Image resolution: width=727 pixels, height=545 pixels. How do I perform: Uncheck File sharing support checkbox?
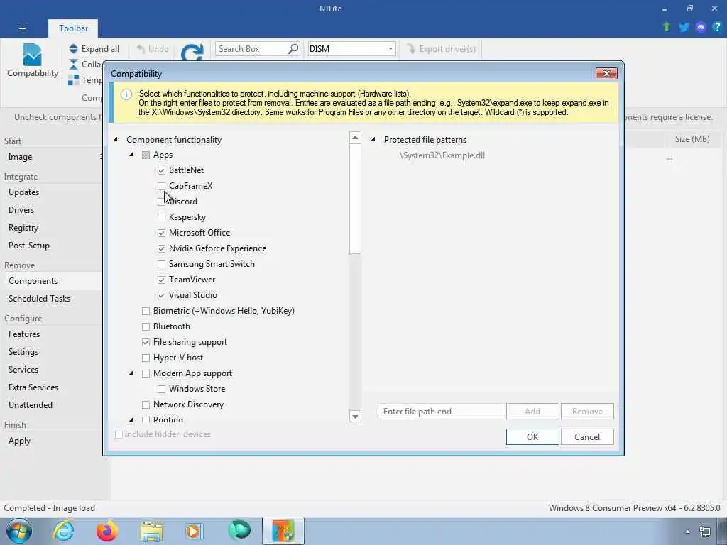pos(146,342)
